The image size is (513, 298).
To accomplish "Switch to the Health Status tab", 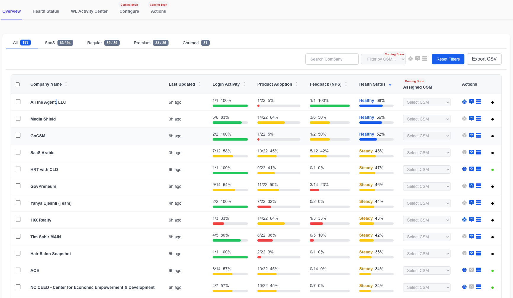I will click(46, 11).
